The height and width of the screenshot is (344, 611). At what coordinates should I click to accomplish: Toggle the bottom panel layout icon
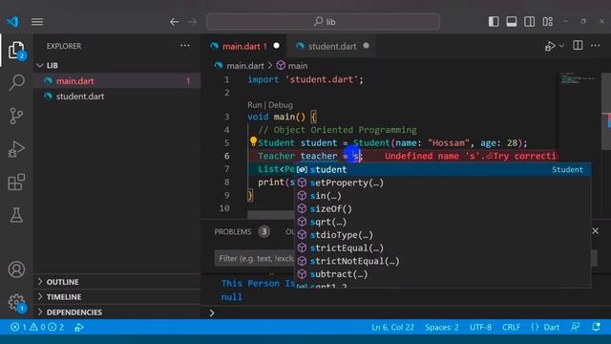point(512,21)
